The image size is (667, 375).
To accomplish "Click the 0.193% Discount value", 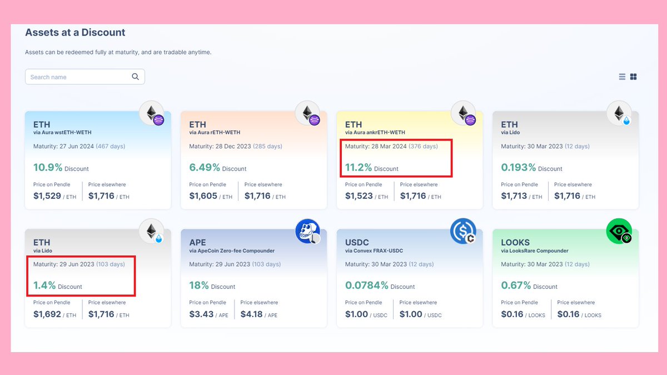I will coord(531,168).
